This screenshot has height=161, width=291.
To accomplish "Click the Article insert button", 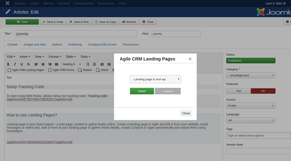I will tap(102, 70).
